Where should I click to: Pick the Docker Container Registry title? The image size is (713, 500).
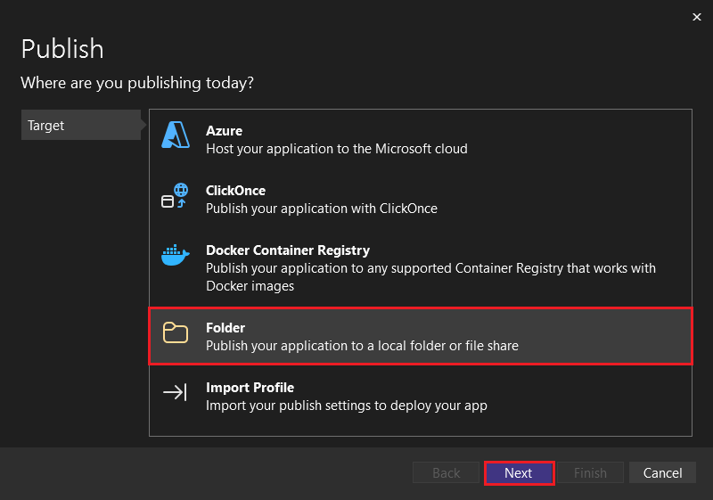(x=288, y=250)
